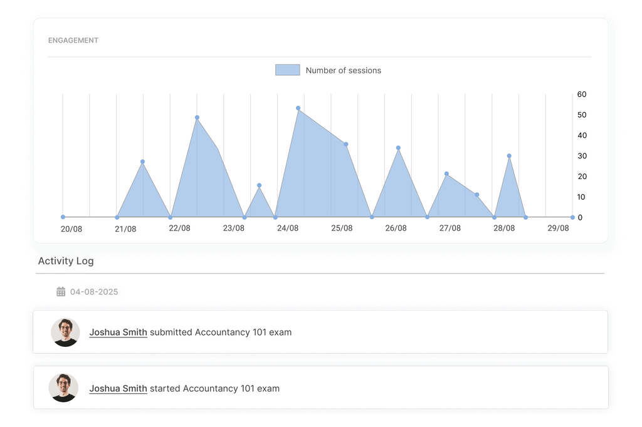Click the data point above 28/08
Viewport: 642px width, 427px height.
[x=508, y=155]
